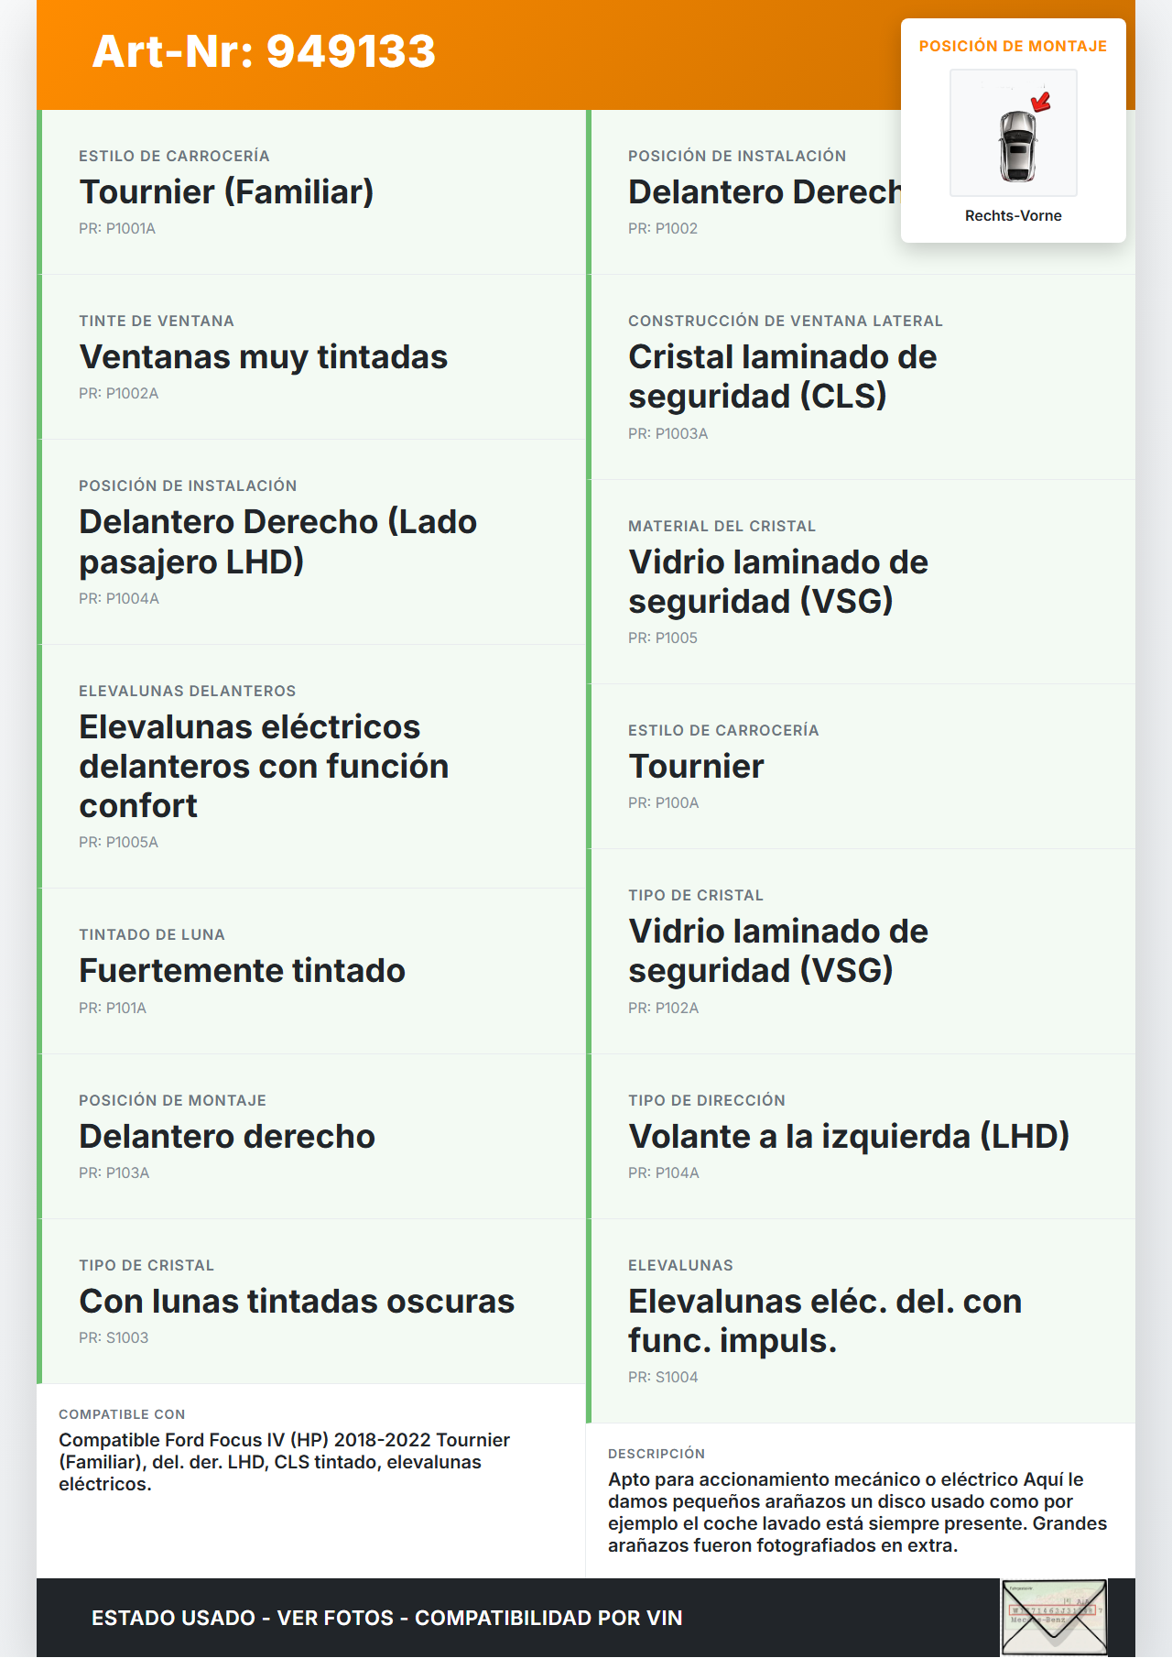Click the Estado Usado footer banner text

[x=386, y=1618]
